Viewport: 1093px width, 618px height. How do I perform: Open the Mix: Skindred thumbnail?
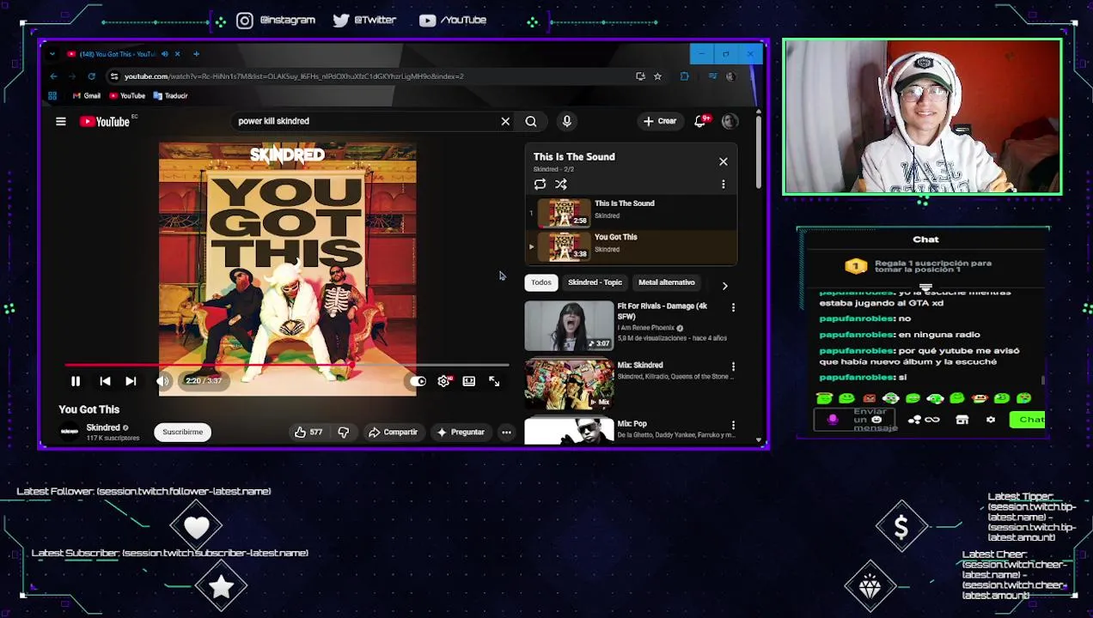coord(570,385)
